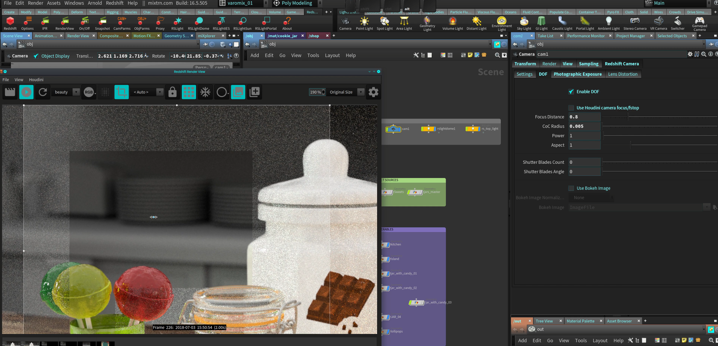718x346 pixels.
Task: Open the Redshift menu in menu bar
Action: pyautogui.click(x=115, y=3)
